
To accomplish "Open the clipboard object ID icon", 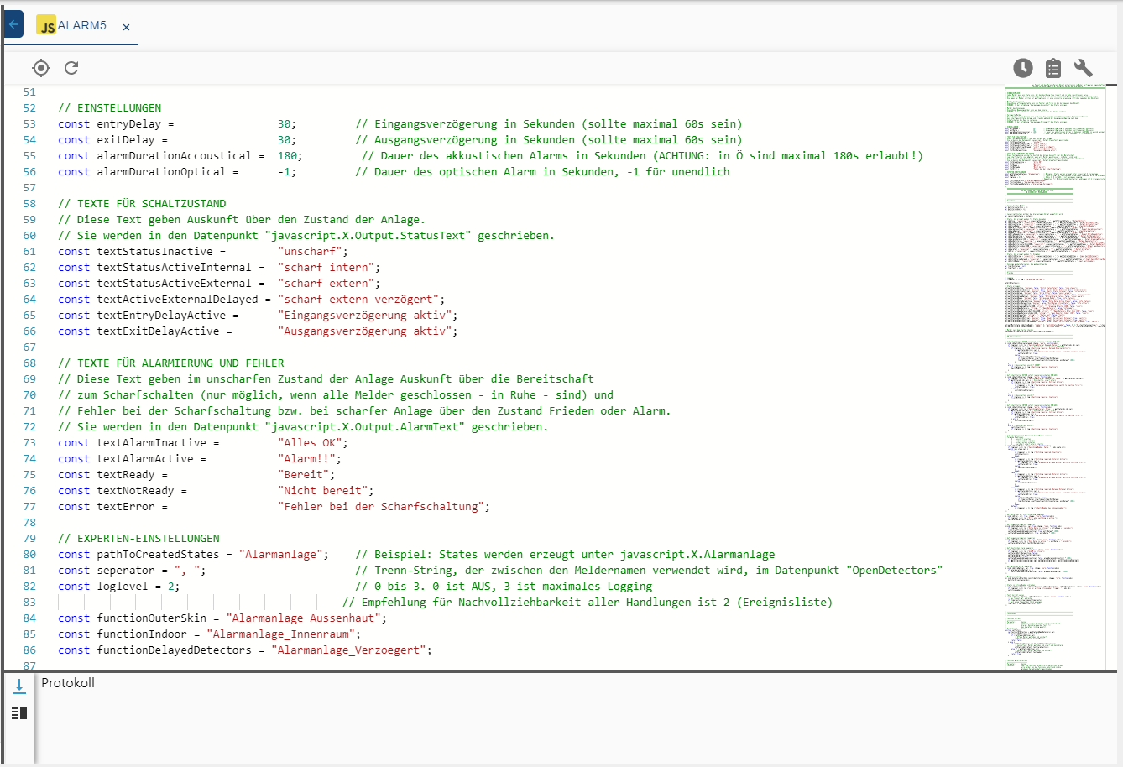I will click(x=1053, y=68).
